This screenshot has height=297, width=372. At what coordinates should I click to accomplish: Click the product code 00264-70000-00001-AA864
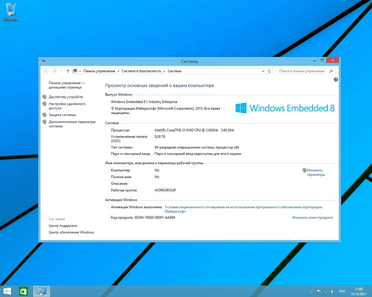pos(155,218)
